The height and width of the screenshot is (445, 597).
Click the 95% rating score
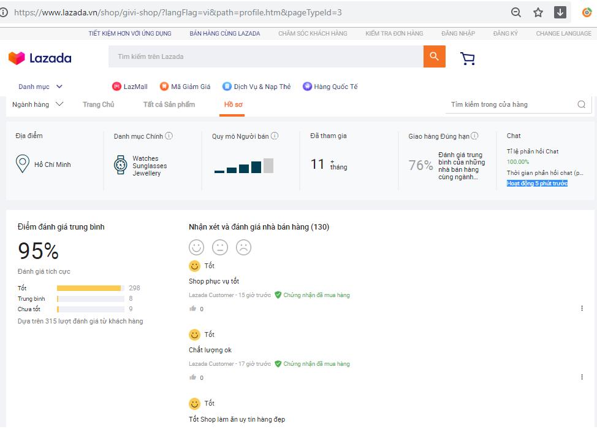(x=38, y=251)
